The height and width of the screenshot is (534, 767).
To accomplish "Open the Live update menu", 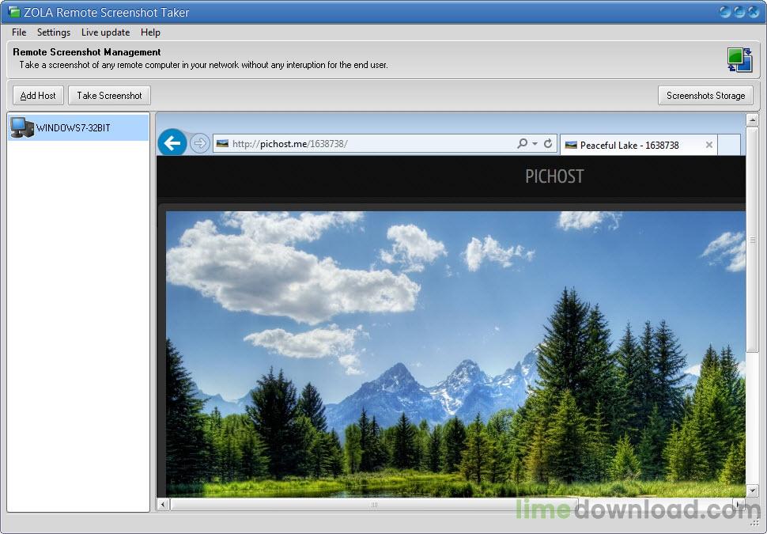I will click(x=105, y=32).
